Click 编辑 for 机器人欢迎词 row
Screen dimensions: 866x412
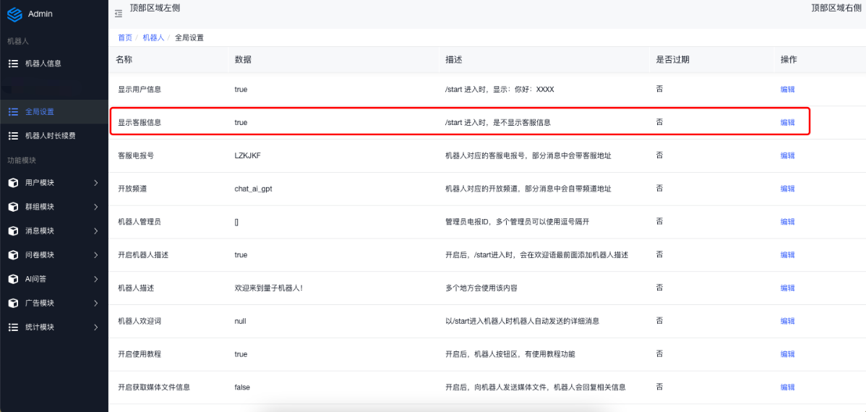tap(787, 321)
